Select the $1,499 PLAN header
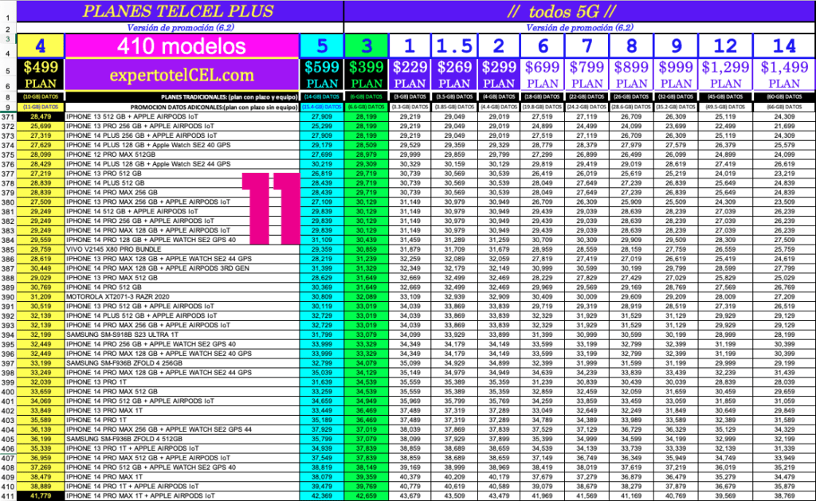The height and width of the screenshot is (501, 816). click(784, 74)
